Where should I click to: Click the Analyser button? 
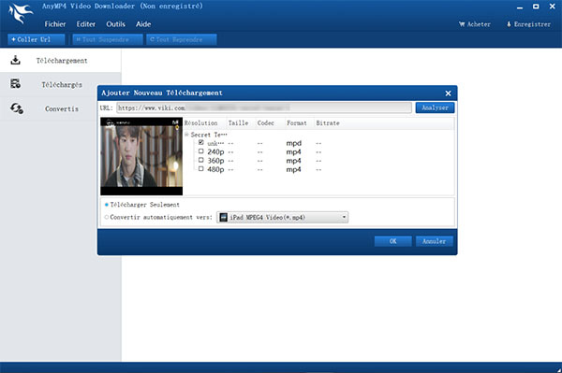435,108
